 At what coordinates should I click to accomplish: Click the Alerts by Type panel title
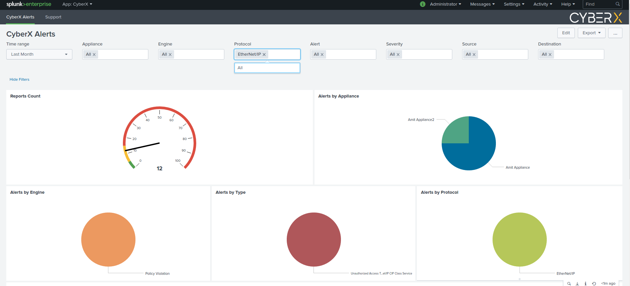pos(231,192)
